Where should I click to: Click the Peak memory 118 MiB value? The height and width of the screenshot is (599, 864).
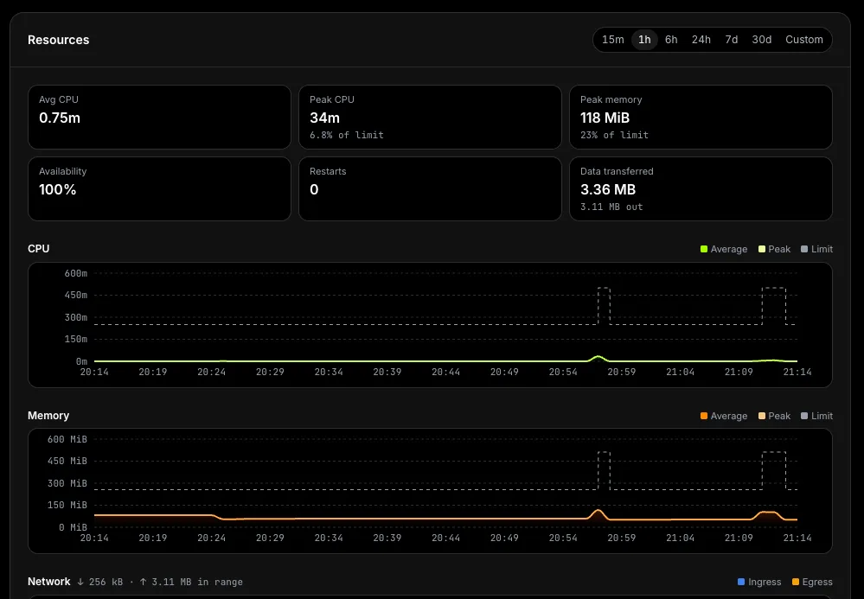click(605, 118)
